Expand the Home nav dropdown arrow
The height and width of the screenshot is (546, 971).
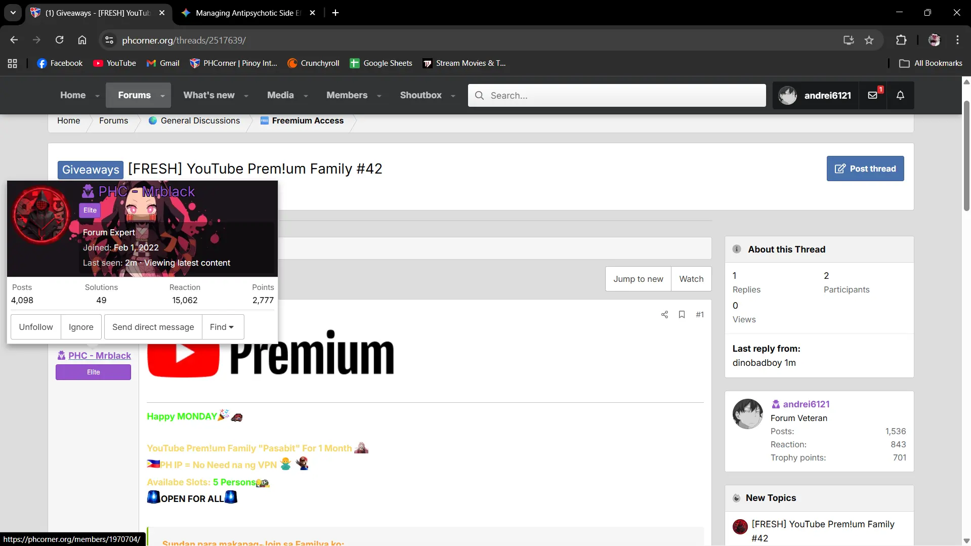[x=97, y=96]
